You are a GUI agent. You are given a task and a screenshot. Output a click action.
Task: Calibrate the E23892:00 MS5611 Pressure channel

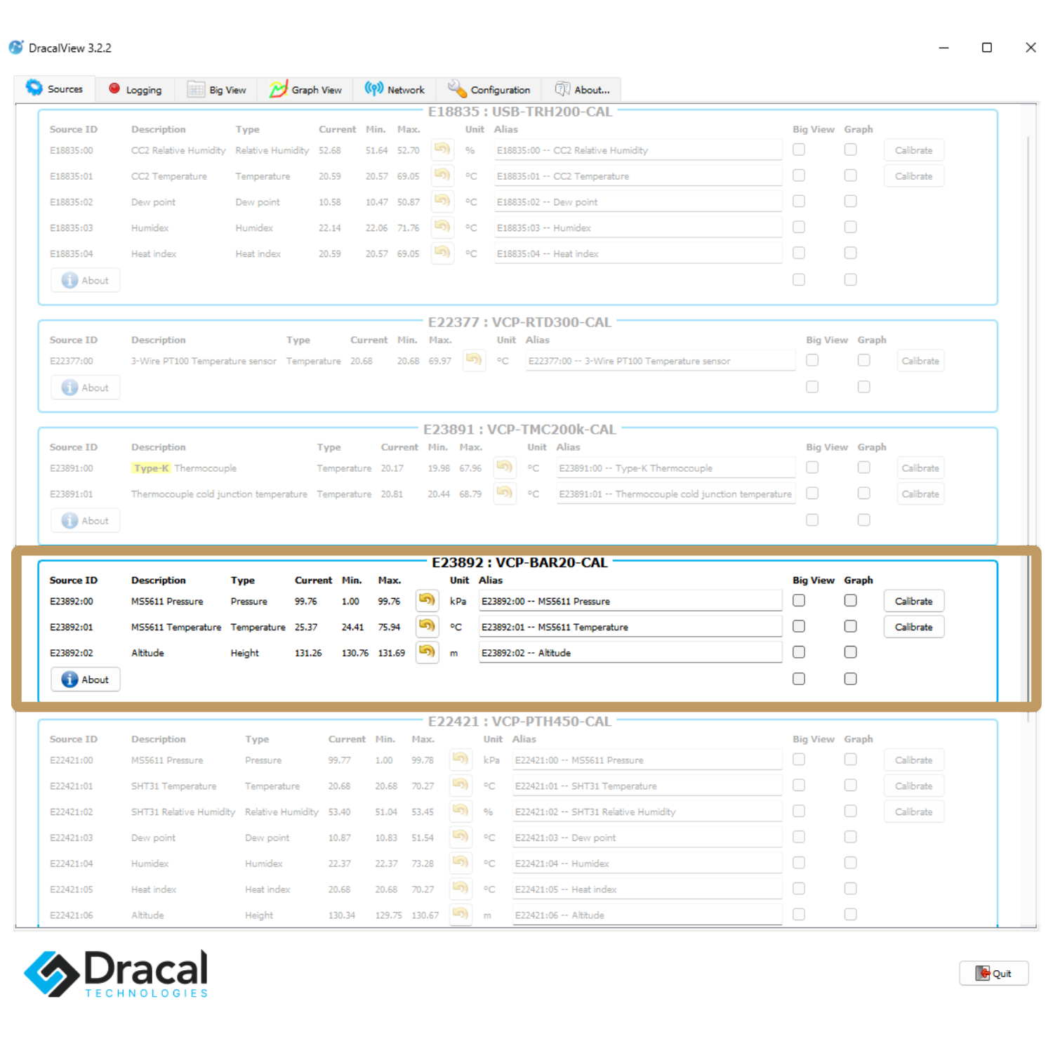913,601
